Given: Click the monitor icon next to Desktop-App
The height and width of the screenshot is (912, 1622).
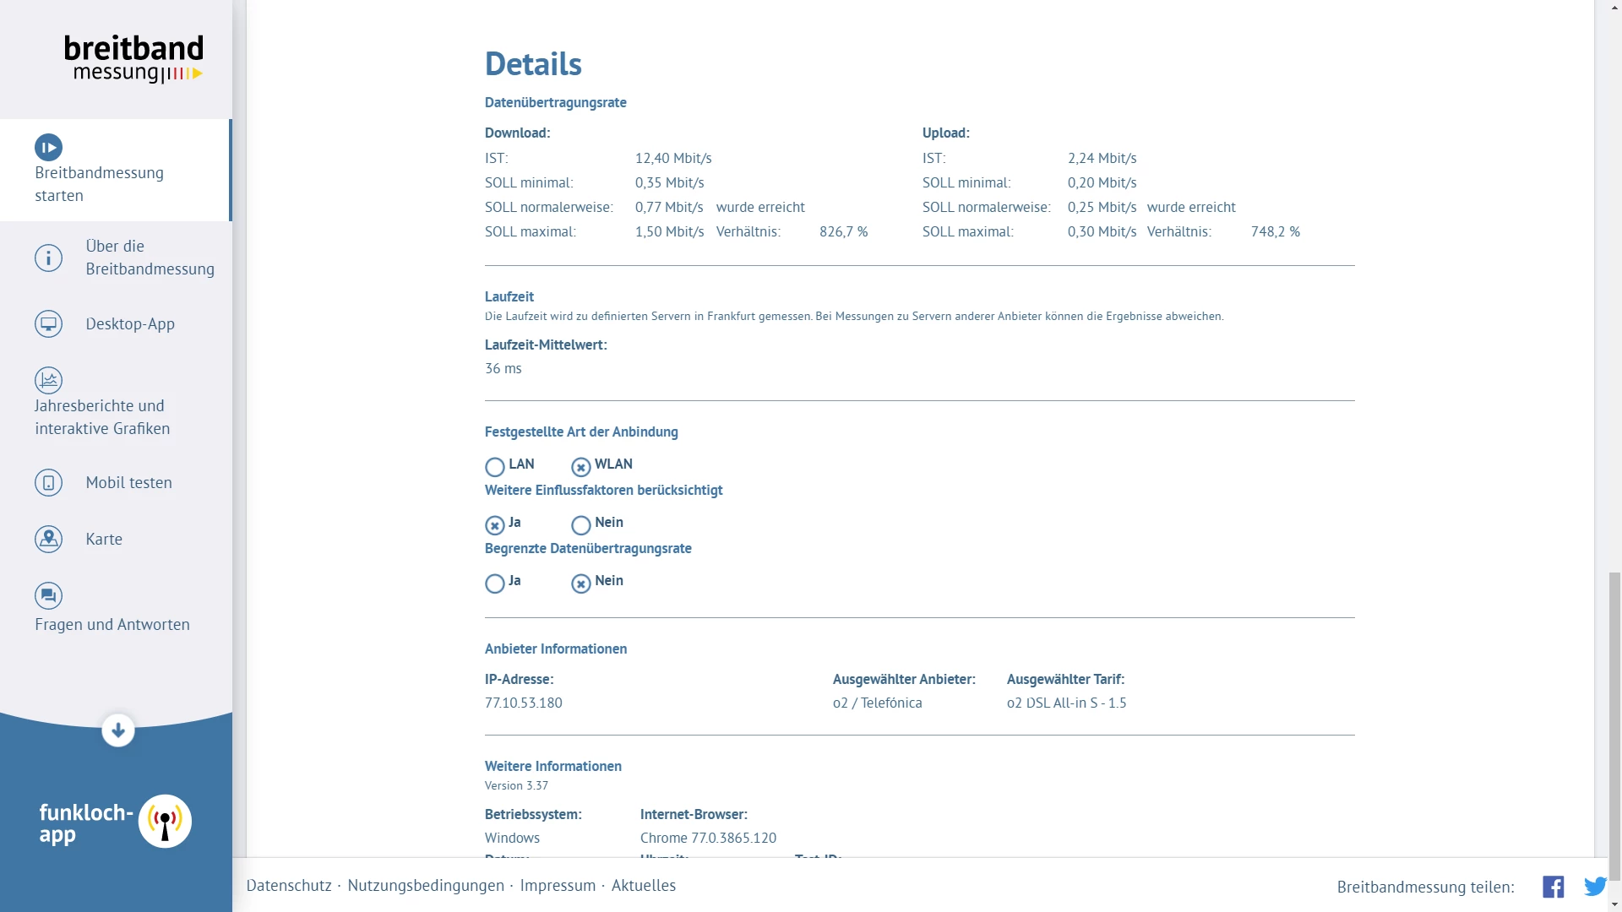Looking at the screenshot, I should coord(48,324).
